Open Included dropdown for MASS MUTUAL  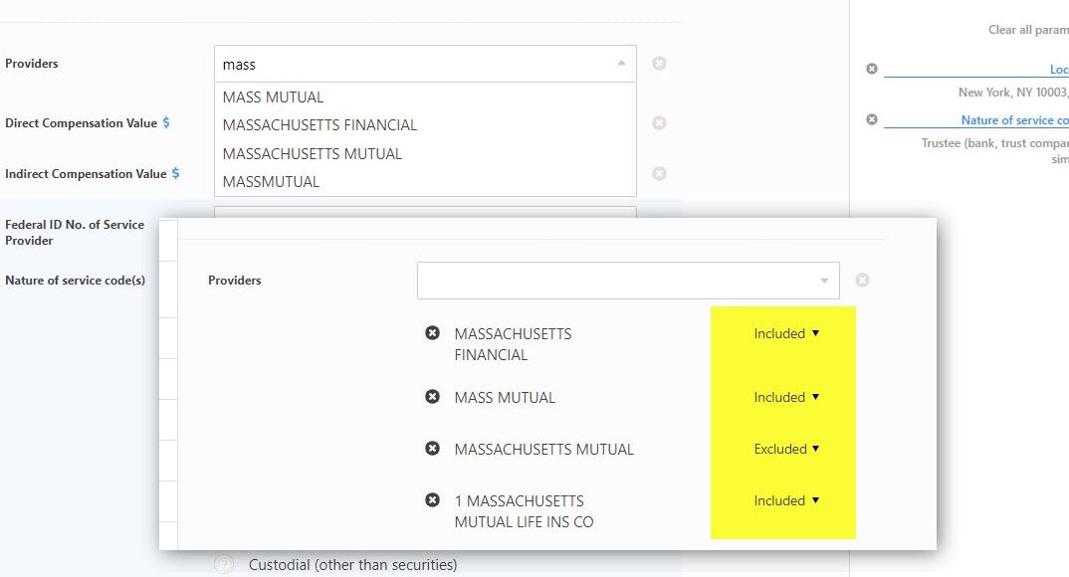click(x=786, y=398)
